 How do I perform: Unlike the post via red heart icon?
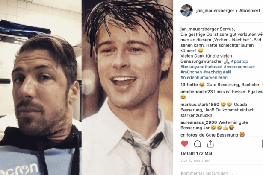(x=184, y=144)
